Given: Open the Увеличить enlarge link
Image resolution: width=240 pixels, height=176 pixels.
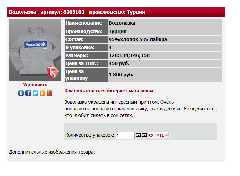Looking at the screenshot, I should click(x=35, y=85).
